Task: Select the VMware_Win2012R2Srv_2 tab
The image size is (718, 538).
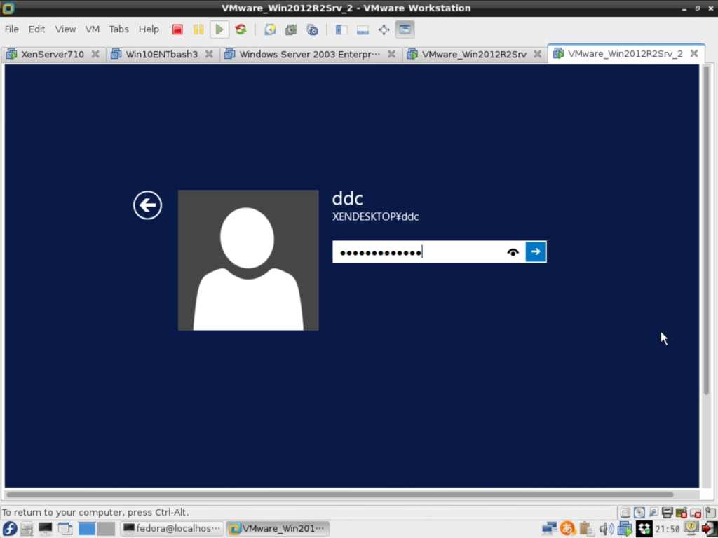Action: (x=625, y=53)
